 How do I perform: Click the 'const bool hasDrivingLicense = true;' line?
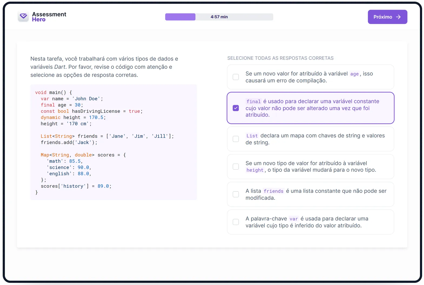click(x=92, y=111)
